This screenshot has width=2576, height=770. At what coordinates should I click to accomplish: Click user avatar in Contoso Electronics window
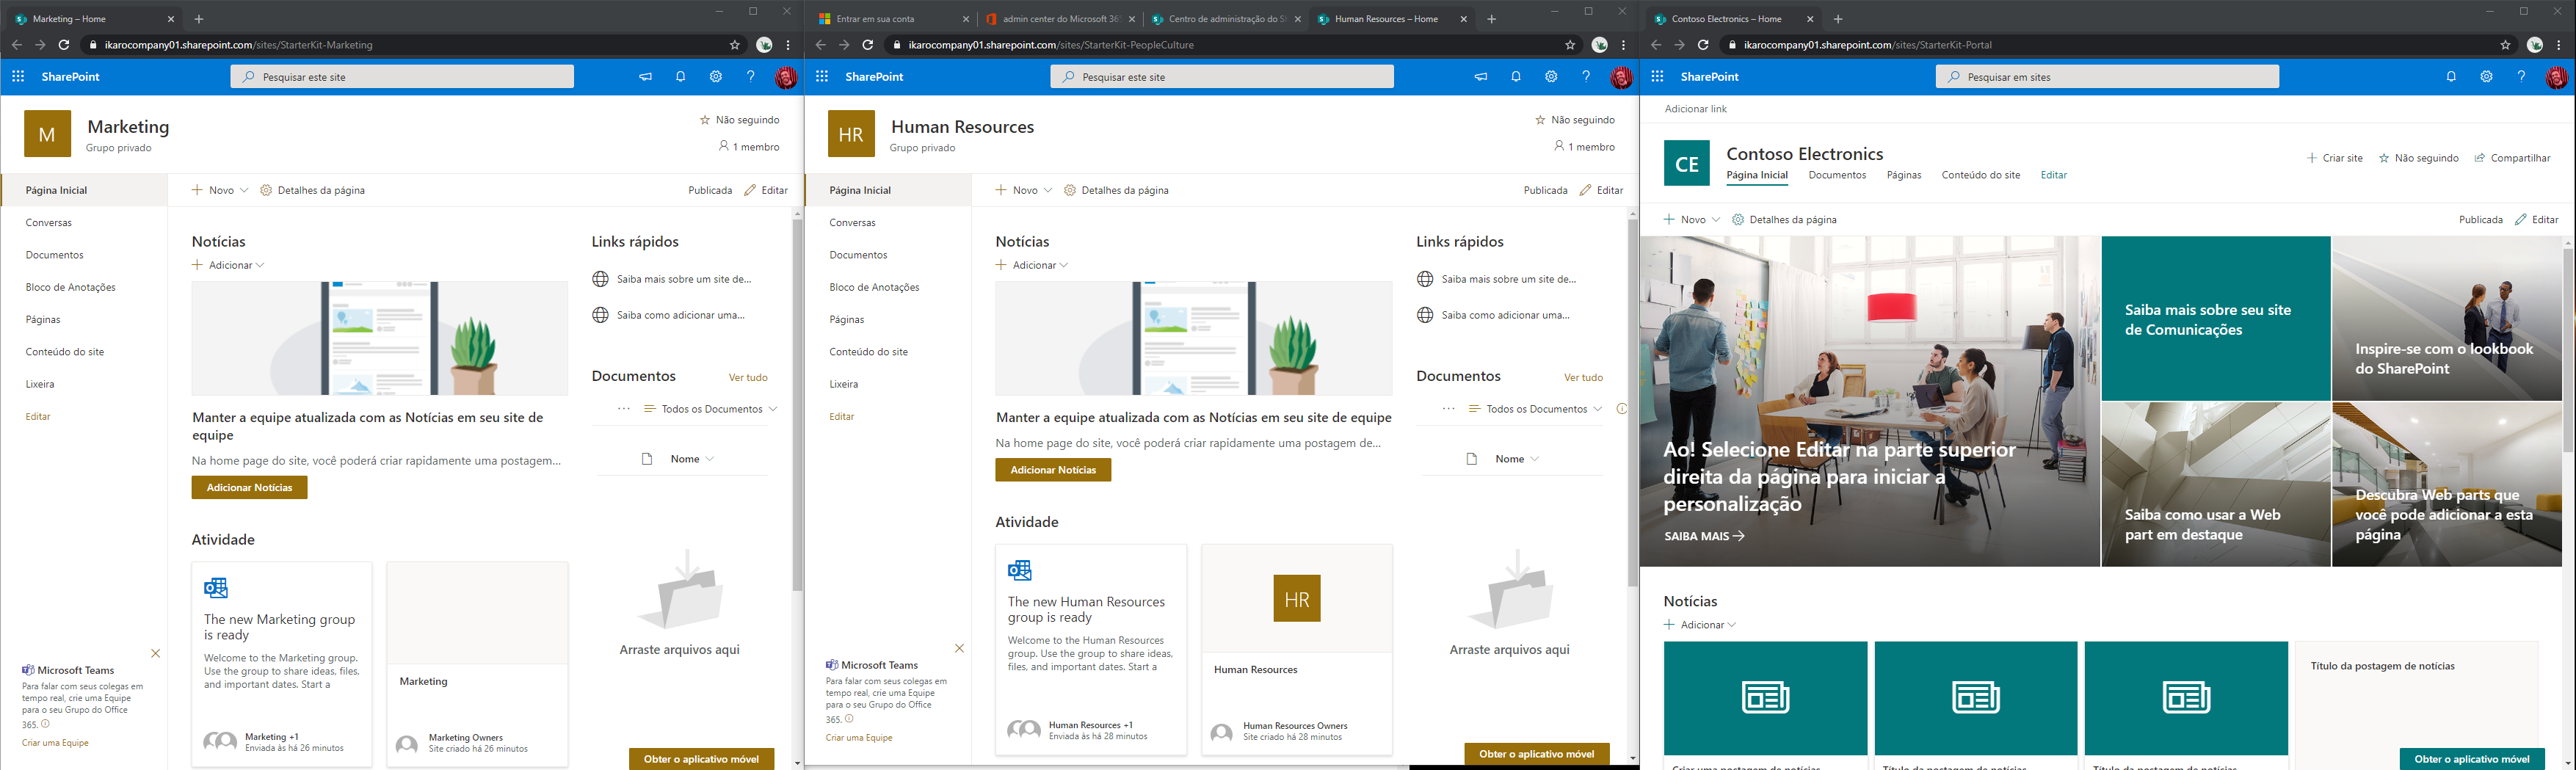[x=2556, y=77]
